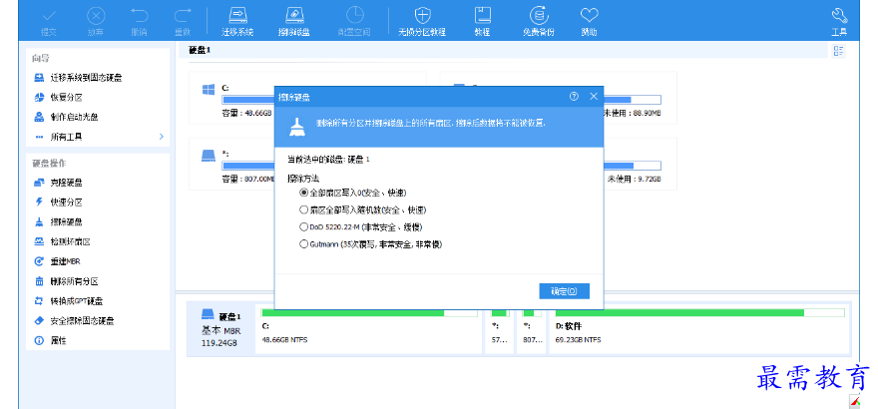The image size is (878, 409).
Task: Open the 工具 wrench icon
Action: (x=839, y=16)
